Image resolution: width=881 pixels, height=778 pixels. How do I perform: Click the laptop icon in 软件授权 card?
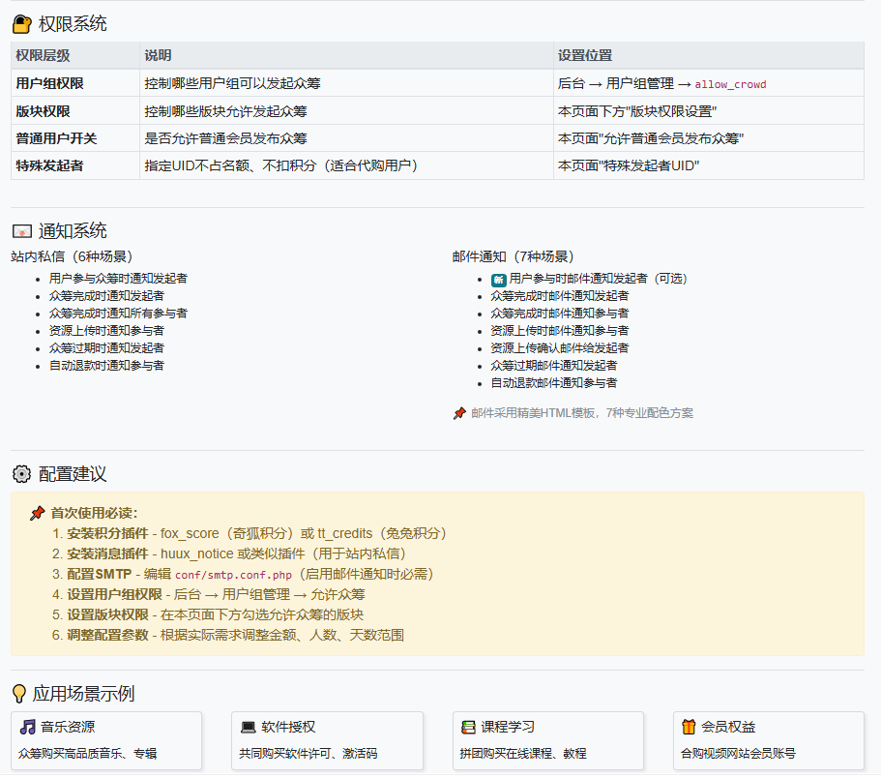coord(249,727)
